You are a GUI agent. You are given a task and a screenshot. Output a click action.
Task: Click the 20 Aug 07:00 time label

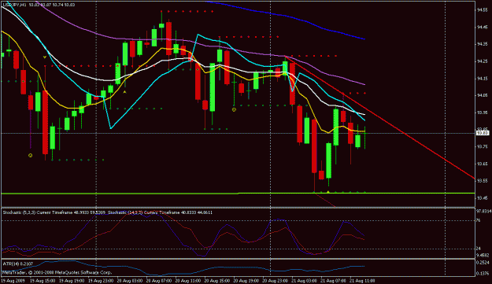click(x=159, y=281)
